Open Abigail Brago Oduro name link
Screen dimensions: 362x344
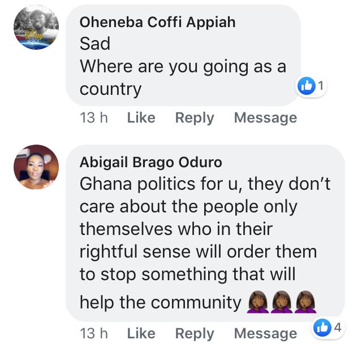coord(151,162)
